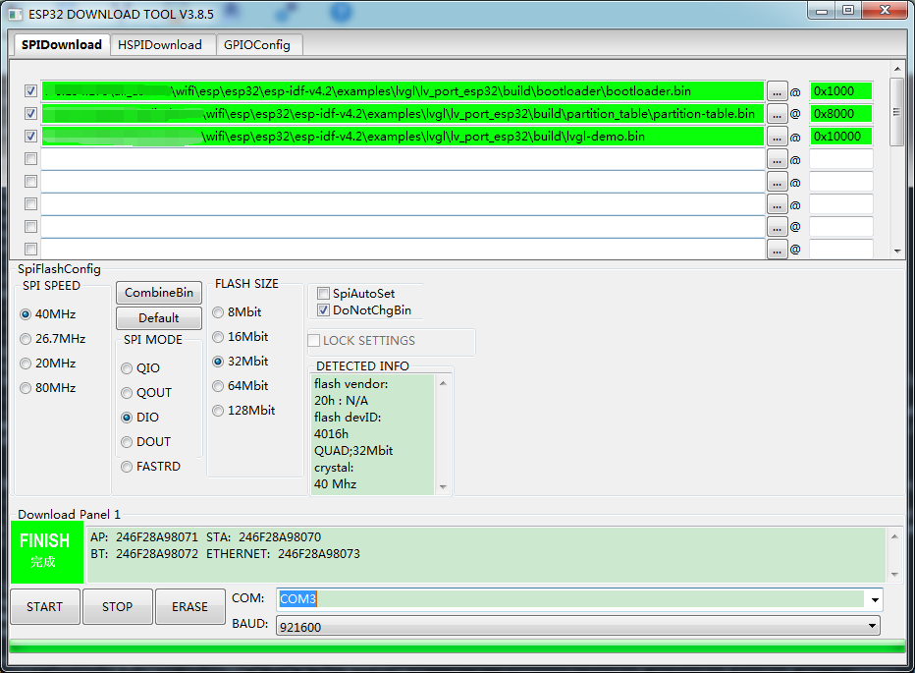The width and height of the screenshot is (915, 673).
Task: Click ERASE to wipe the flash
Action: (189, 606)
